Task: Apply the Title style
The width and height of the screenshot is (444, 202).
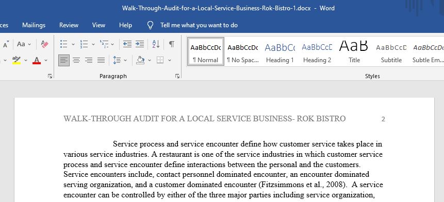Action: click(354, 51)
